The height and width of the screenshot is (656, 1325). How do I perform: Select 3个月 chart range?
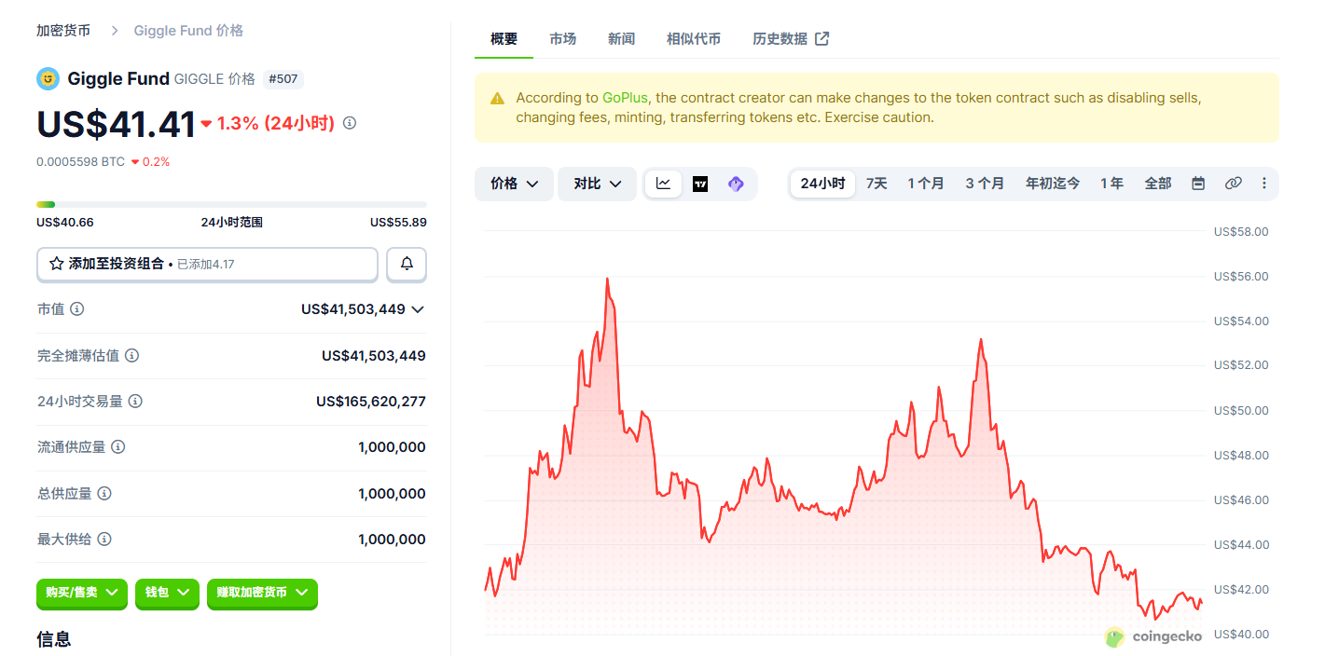coord(985,184)
